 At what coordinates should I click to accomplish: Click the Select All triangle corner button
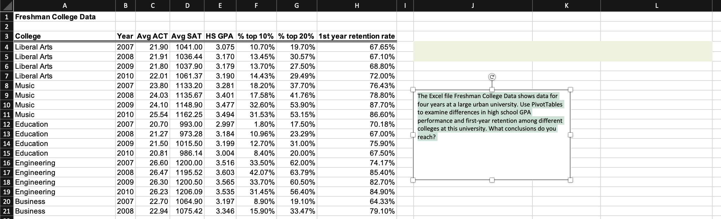[7, 5]
